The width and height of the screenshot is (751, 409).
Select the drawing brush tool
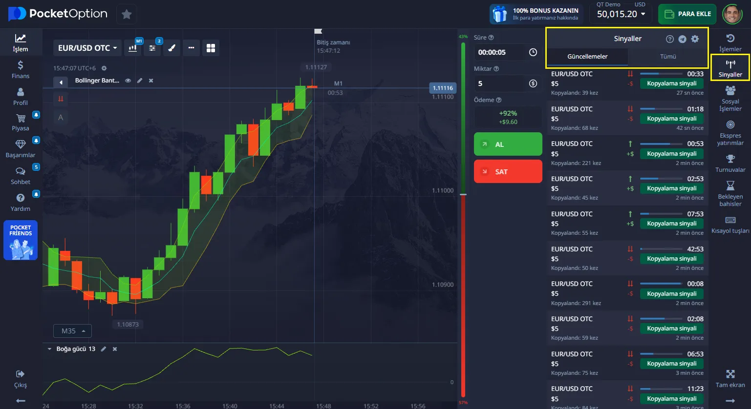coord(172,48)
